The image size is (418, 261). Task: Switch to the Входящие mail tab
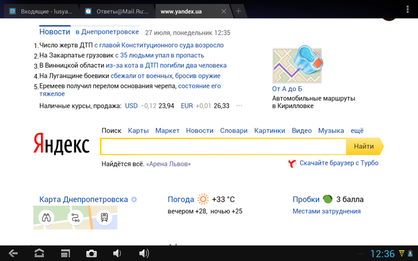[40, 11]
